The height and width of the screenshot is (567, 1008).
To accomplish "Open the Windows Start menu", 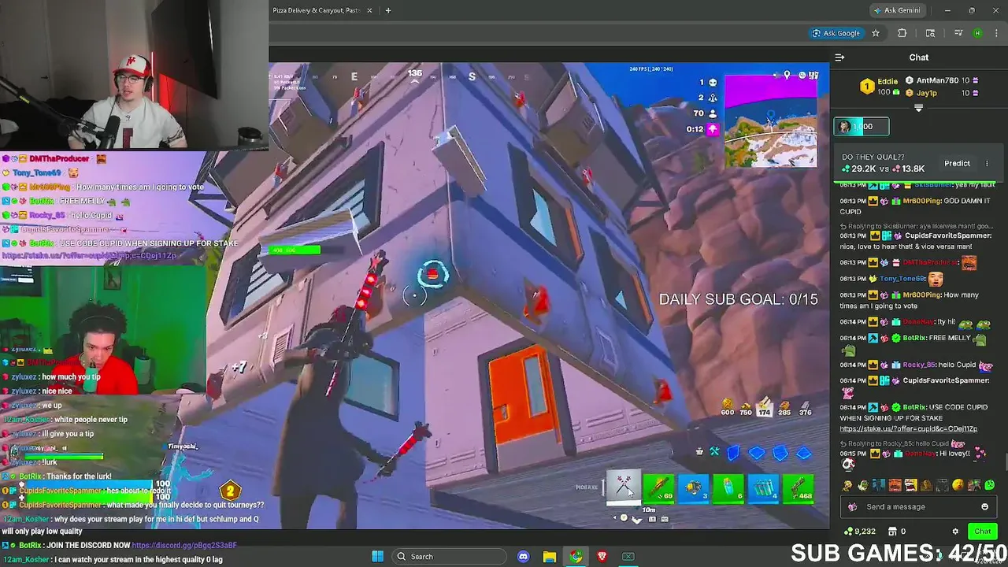I will pos(377,557).
